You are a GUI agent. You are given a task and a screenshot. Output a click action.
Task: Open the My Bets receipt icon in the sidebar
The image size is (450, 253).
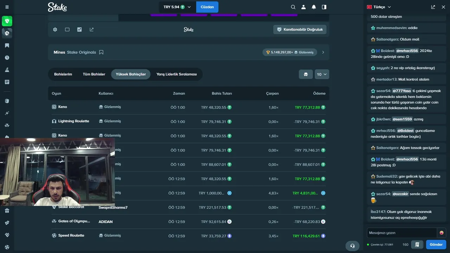point(7,82)
